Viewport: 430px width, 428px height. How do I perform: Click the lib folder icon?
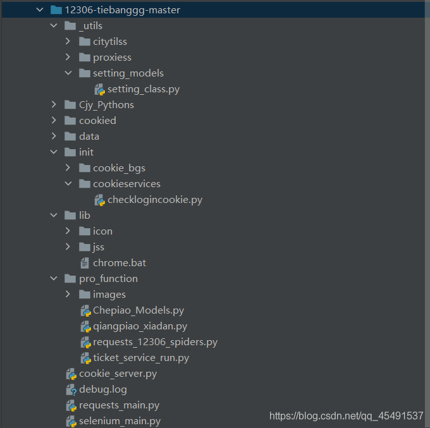coord(70,216)
